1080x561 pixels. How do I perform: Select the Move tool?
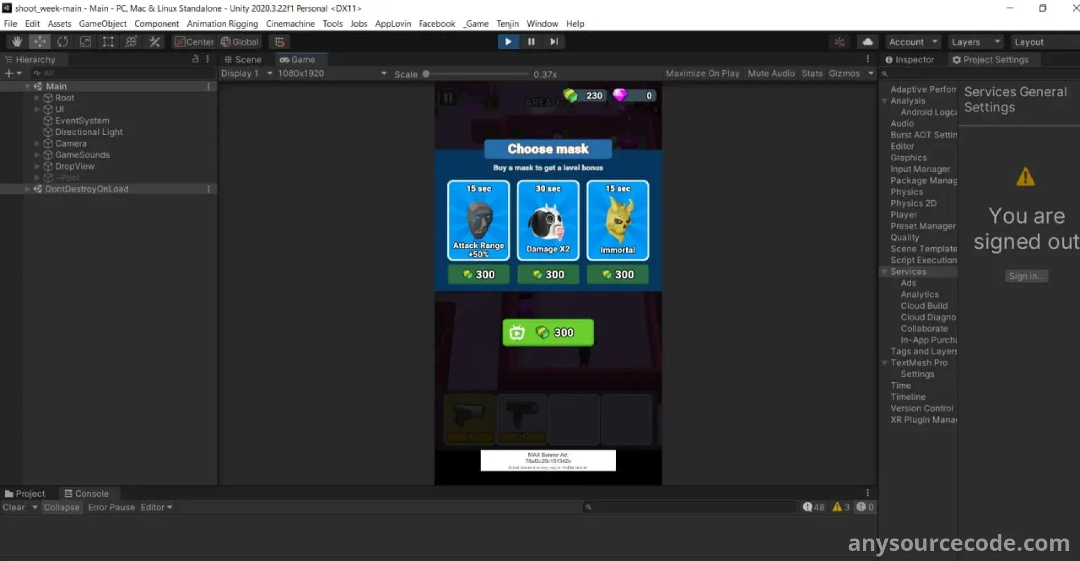[x=39, y=42]
